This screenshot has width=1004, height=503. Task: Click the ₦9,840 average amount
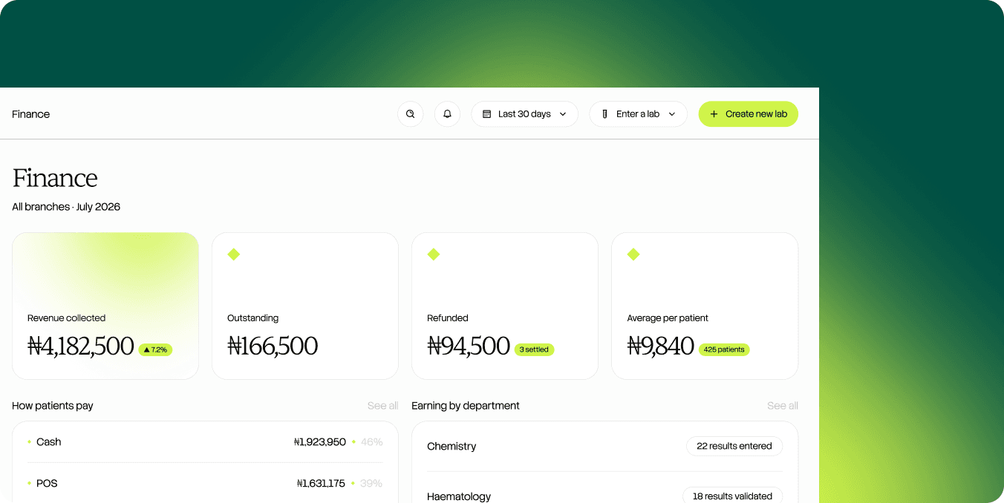click(x=660, y=346)
